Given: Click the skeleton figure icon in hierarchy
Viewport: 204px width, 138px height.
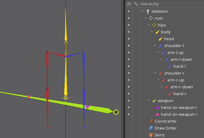Looking at the screenshot, I should (x=148, y=12).
